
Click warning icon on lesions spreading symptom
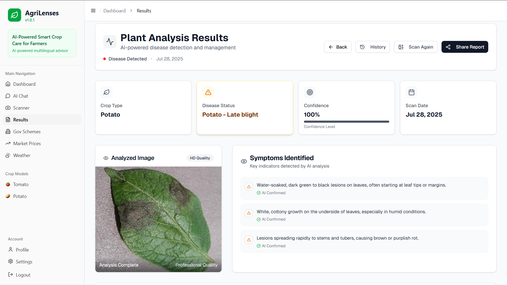click(249, 240)
